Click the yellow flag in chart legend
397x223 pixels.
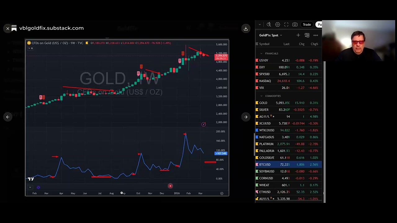click(x=87, y=43)
